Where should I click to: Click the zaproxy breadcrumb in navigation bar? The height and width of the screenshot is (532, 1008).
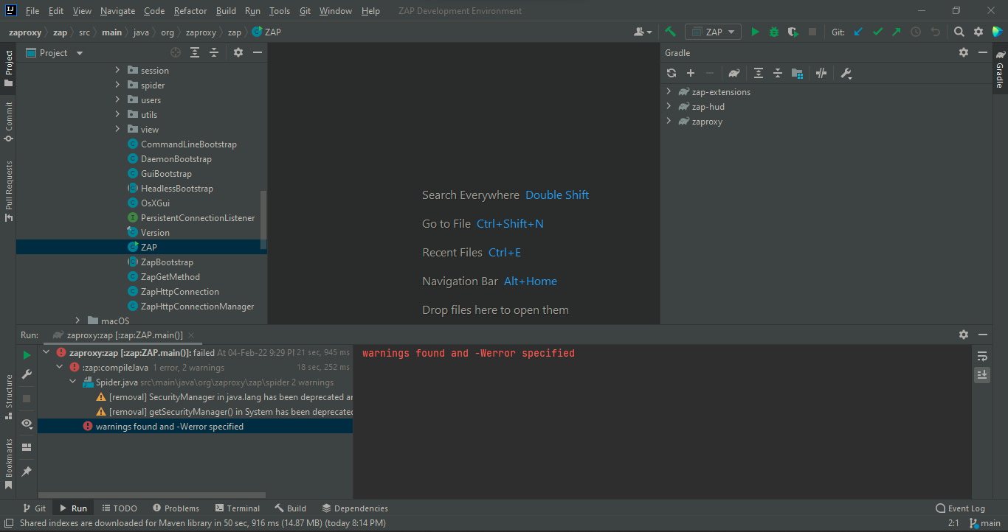[24, 32]
